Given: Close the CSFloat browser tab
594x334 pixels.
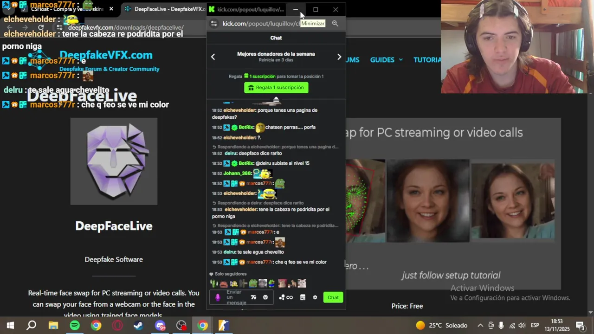Looking at the screenshot, I should [111, 9].
